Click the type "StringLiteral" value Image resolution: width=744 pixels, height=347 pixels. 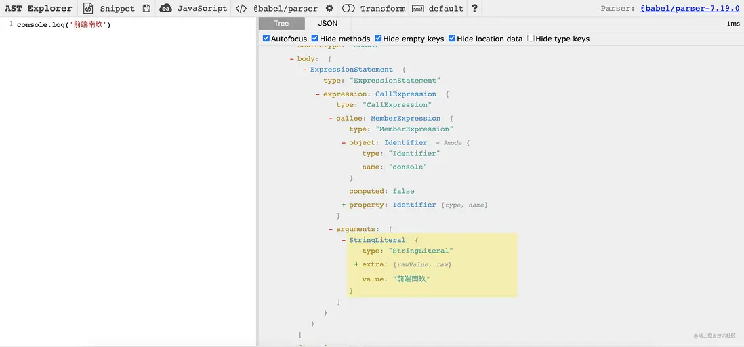point(421,251)
